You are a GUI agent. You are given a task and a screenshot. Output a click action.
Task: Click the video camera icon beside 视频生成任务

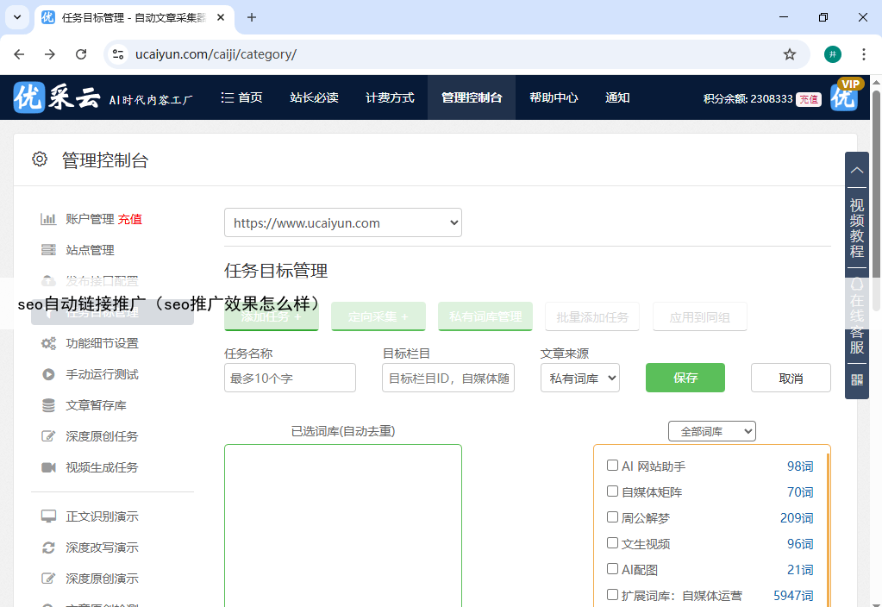point(49,467)
